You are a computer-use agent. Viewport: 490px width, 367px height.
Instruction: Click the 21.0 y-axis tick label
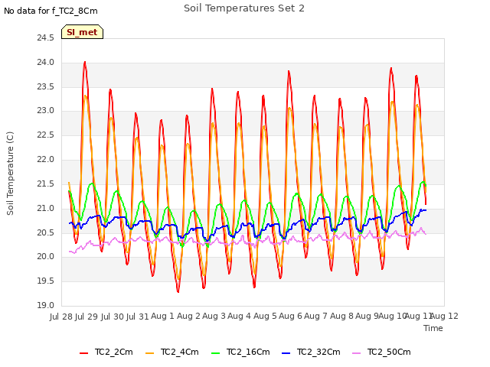click(x=46, y=208)
